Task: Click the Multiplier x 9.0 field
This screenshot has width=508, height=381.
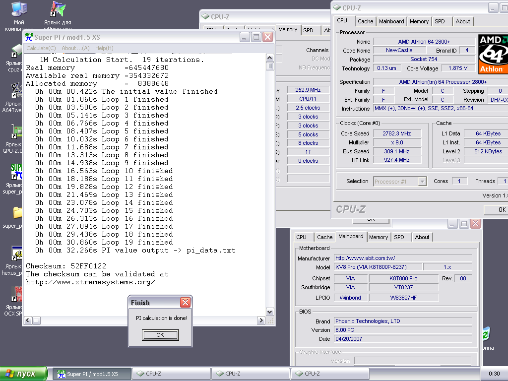Action: tap(397, 142)
